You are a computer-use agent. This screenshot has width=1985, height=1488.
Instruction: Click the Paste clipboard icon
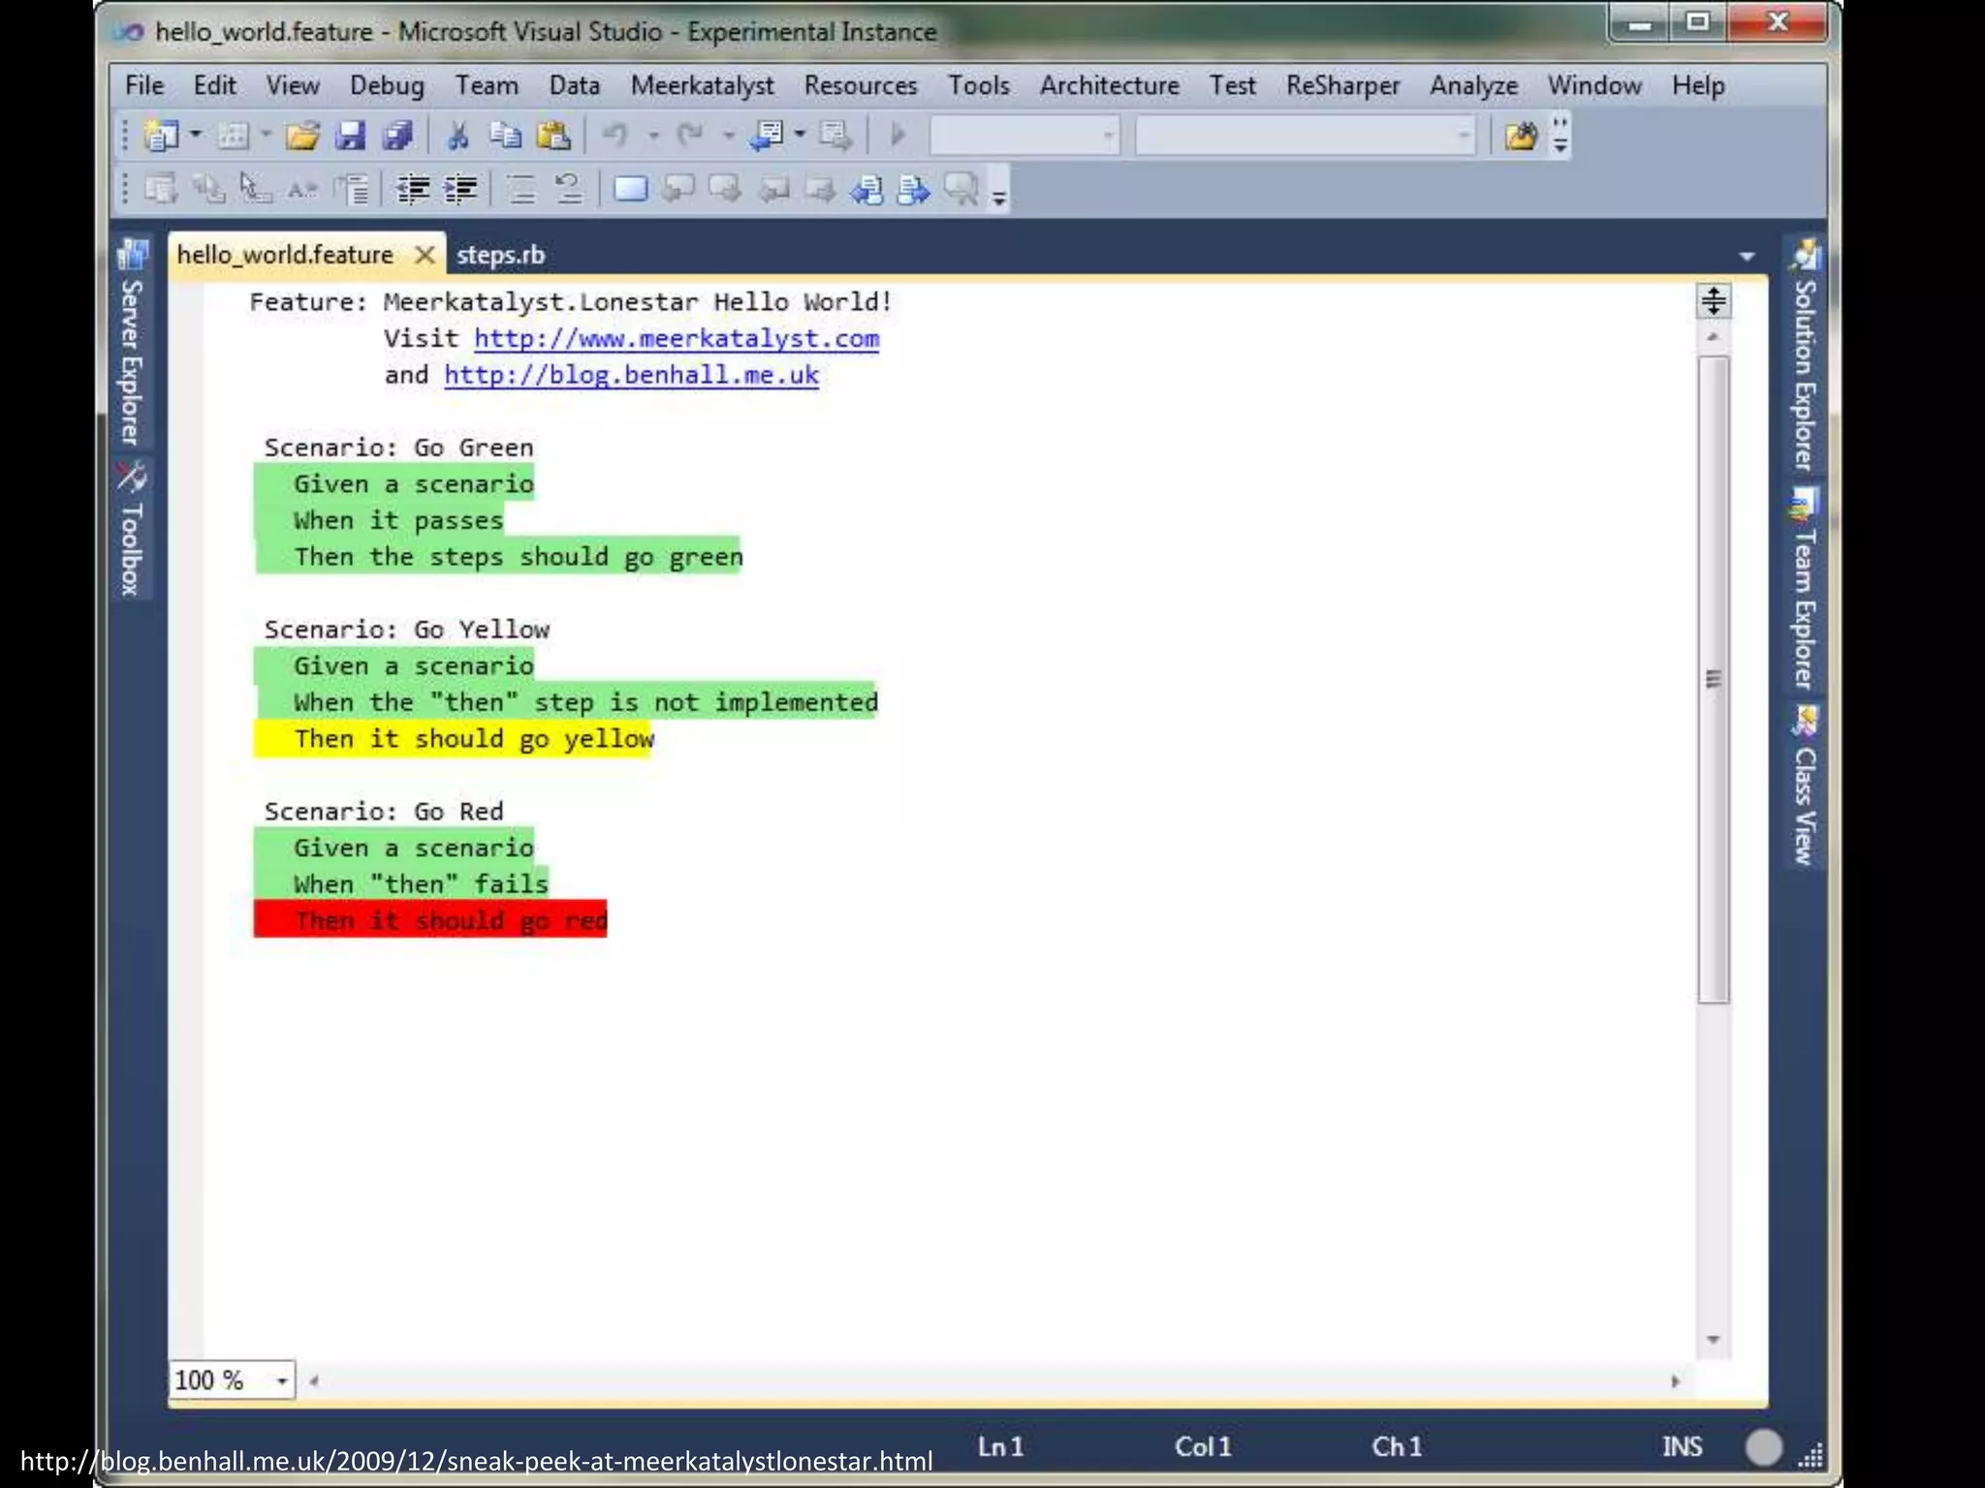[x=552, y=137]
